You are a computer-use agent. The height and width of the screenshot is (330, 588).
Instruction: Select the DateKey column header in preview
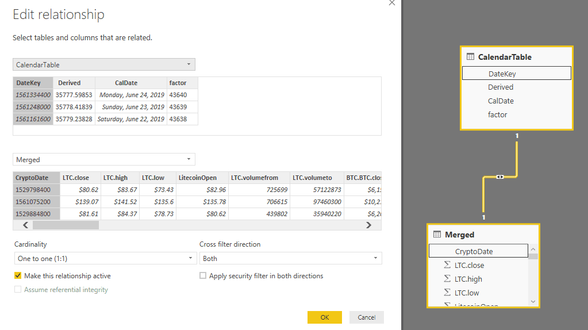pyautogui.click(x=33, y=83)
